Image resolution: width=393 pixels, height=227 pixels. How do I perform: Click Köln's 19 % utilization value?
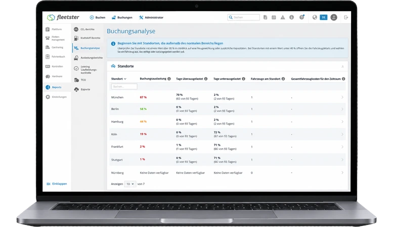pyautogui.click(x=143, y=134)
